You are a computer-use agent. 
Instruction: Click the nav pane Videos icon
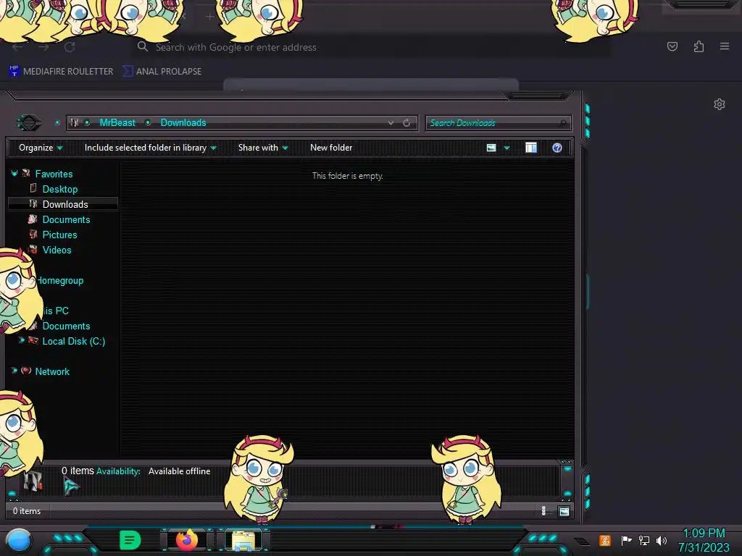point(33,249)
